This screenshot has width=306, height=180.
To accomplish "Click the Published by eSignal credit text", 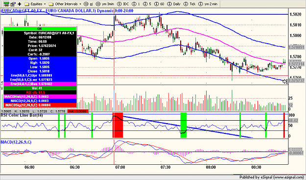I will point(272,178).
